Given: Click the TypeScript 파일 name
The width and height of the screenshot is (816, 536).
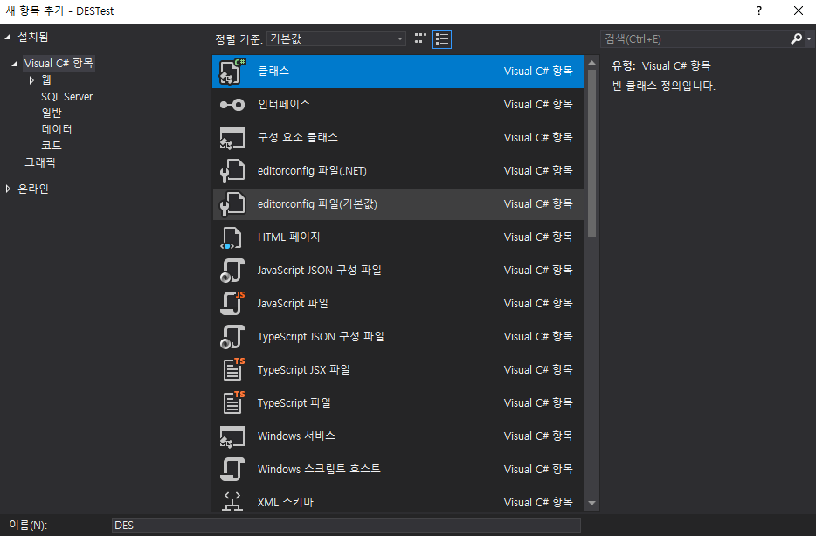Looking at the screenshot, I should click(294, 403).
